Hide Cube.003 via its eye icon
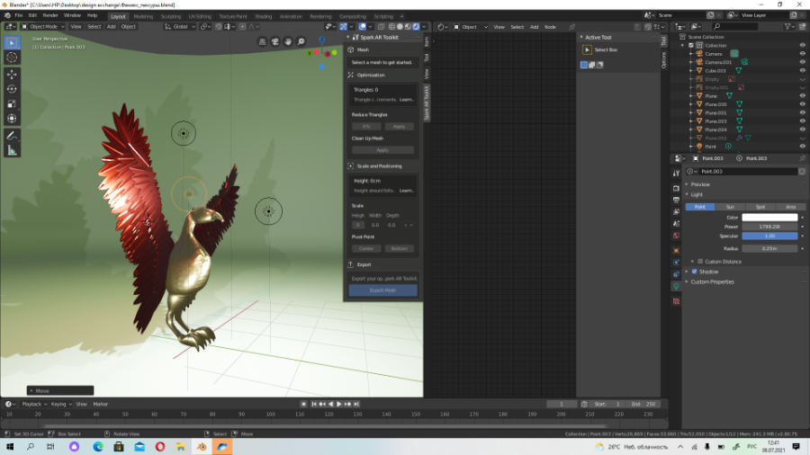 tap(802, 71)
